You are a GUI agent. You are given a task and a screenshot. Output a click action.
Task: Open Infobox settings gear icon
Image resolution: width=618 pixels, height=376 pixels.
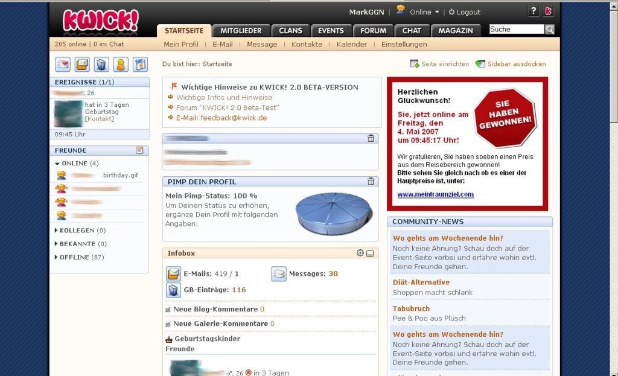(360, 253)
